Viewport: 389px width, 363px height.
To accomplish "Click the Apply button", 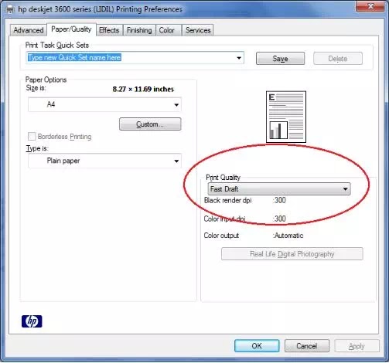I will [357, 346].
